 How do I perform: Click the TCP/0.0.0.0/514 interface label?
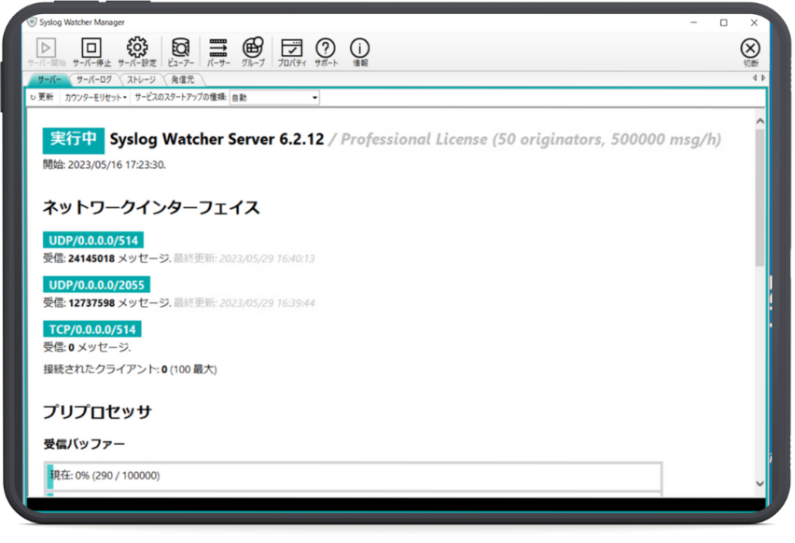click(92, 329)
